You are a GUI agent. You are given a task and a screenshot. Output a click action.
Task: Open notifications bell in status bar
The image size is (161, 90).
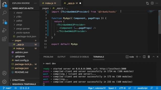click(157, 88)
